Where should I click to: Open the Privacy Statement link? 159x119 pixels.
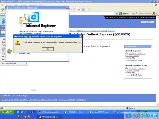67,100
